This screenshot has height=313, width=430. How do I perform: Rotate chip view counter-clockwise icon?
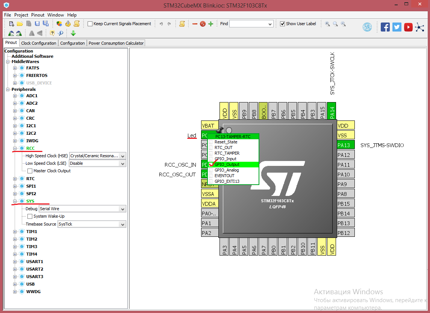(11, 33)
